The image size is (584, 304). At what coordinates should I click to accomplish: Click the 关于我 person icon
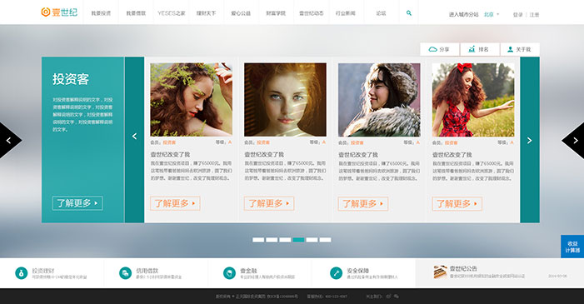510,49
